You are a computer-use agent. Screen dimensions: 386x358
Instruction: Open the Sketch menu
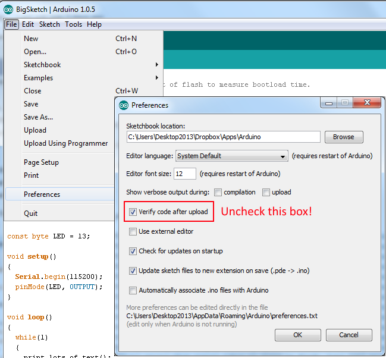[49, 24]
